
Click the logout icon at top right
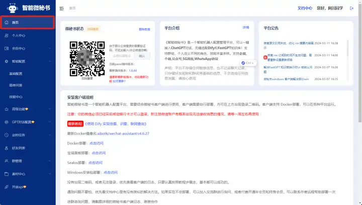351,9
